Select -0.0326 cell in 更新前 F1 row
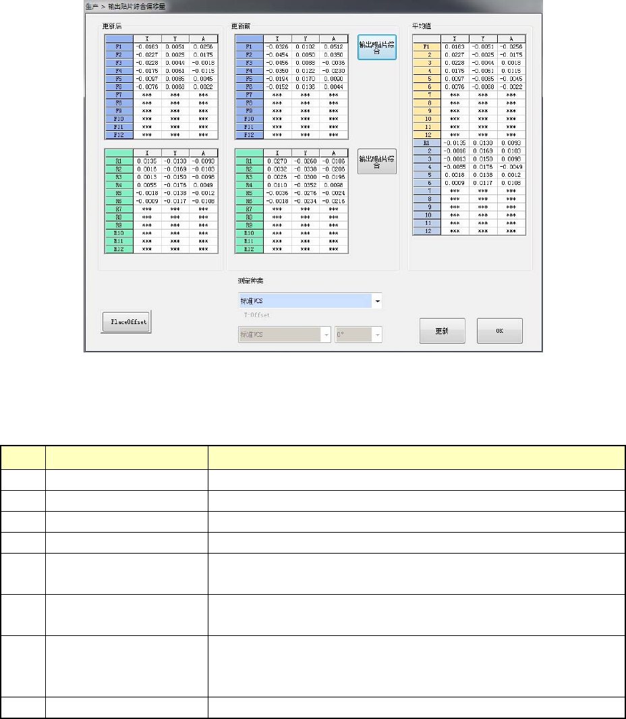This screenshot has height=719, width=626. (277, 47)
